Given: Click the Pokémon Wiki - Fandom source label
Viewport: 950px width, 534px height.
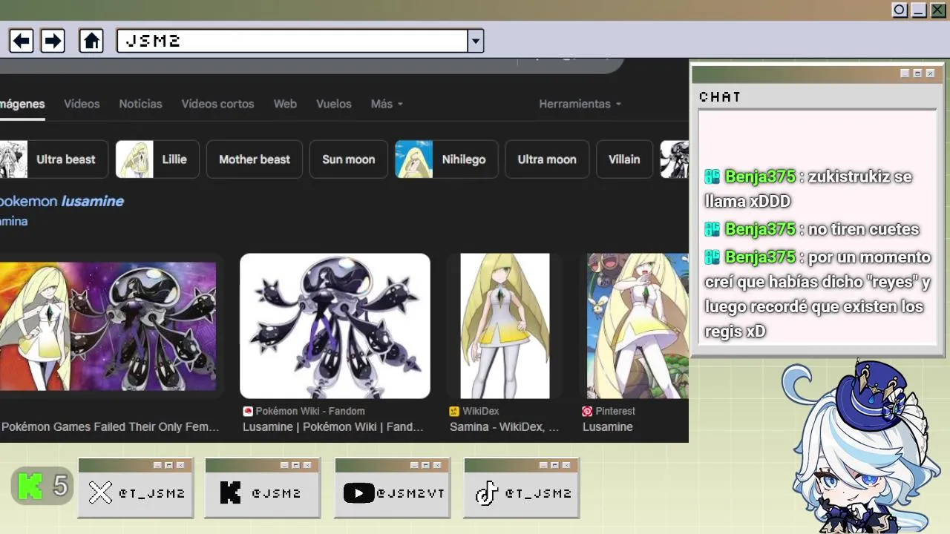Looking at the screenshot, I should [310, 411].
